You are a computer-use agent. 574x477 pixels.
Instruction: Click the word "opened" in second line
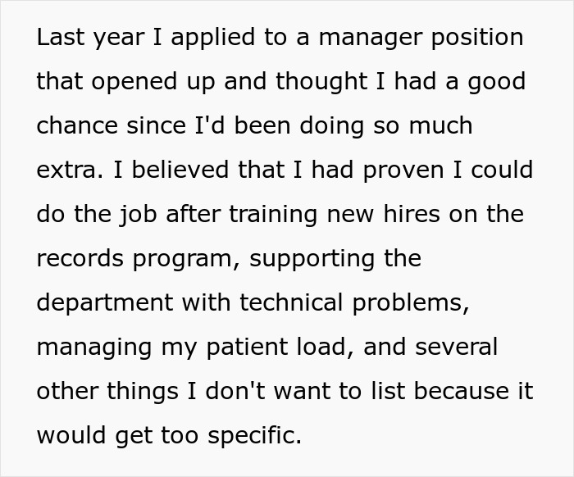point(134,83)
